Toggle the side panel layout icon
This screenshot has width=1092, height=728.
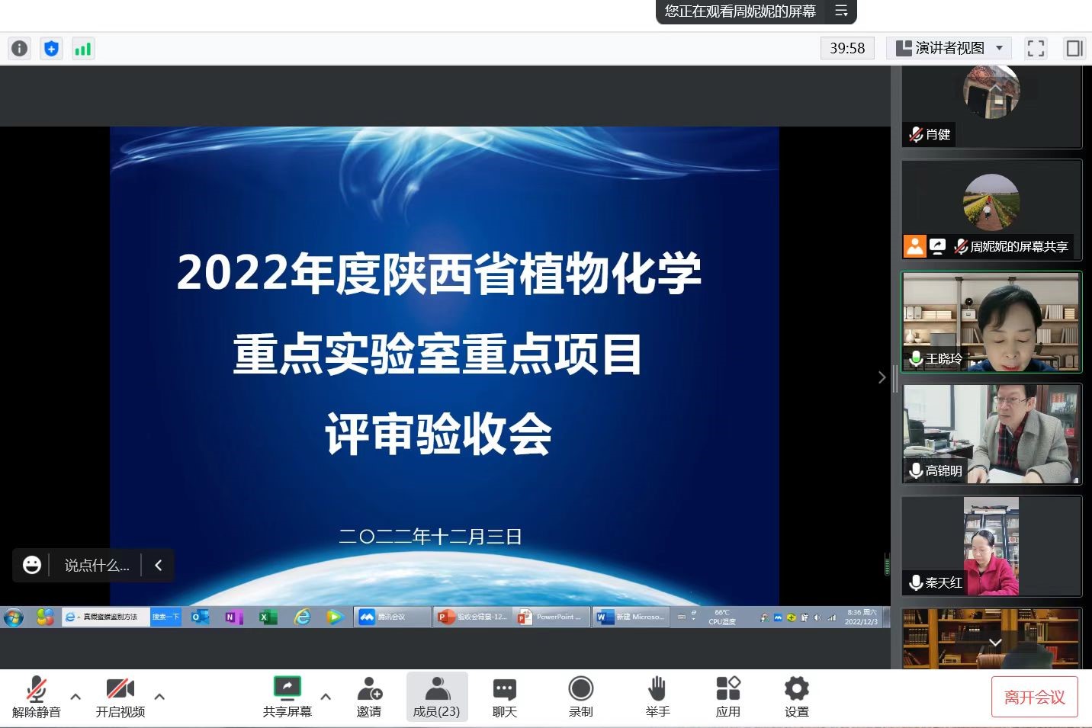1074,49
